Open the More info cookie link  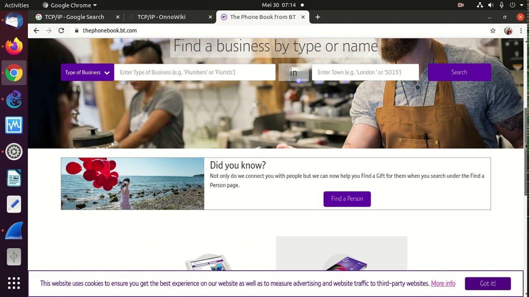[x=443, y=283]
